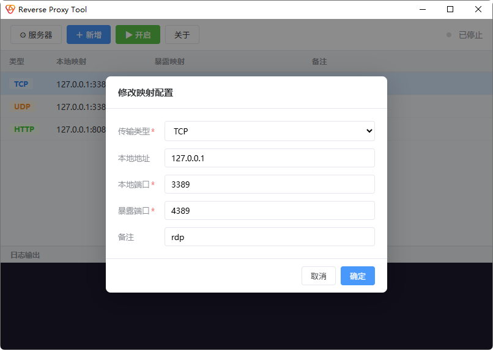Open the 传输类型 TCP dropdown
The width and height of the screenshot is (493, 350).
[x=270, y=131]
